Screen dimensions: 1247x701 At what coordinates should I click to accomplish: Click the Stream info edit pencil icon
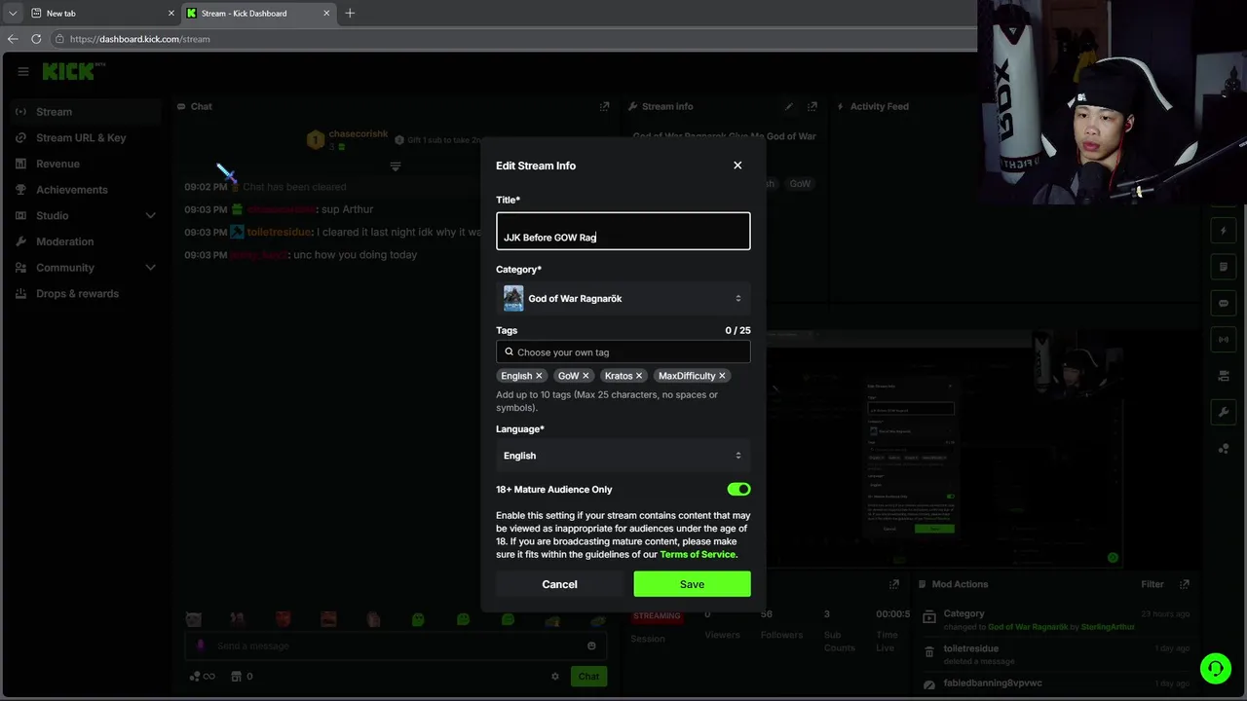point(789,106)
